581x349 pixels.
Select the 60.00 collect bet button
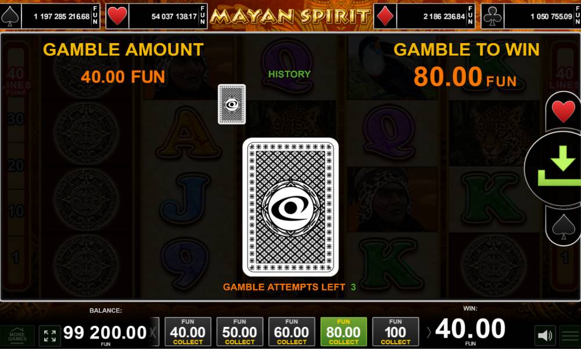pos(292,332)
